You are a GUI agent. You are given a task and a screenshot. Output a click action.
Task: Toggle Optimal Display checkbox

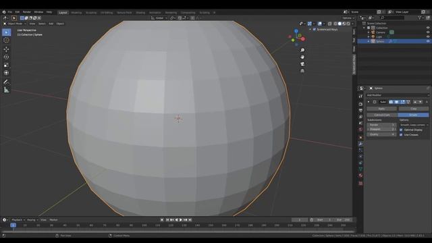pos(401,130)
